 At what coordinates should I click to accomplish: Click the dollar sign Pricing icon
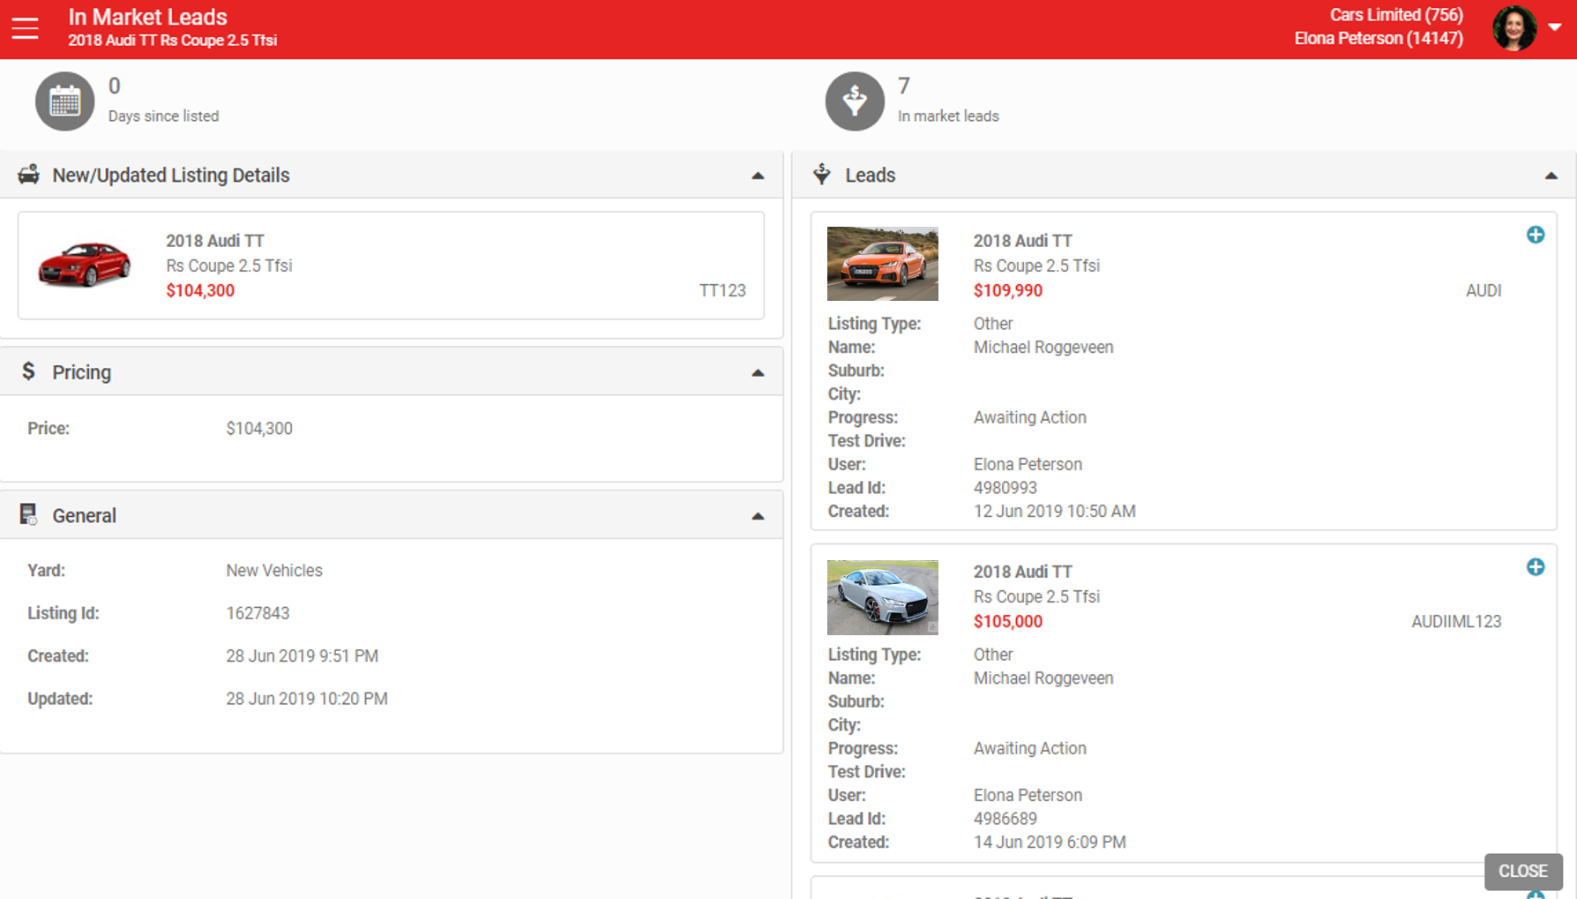coord(28,371)
